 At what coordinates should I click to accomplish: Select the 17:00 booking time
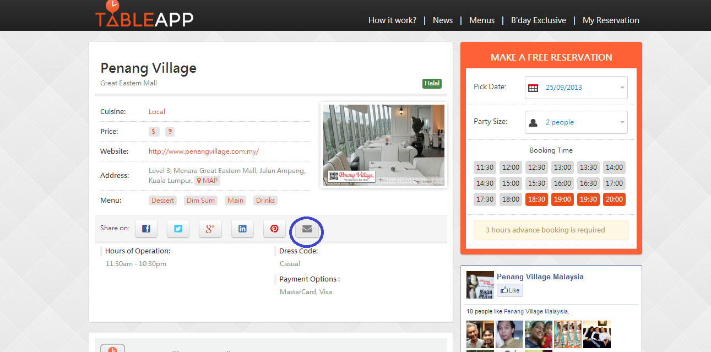(614, 183)
